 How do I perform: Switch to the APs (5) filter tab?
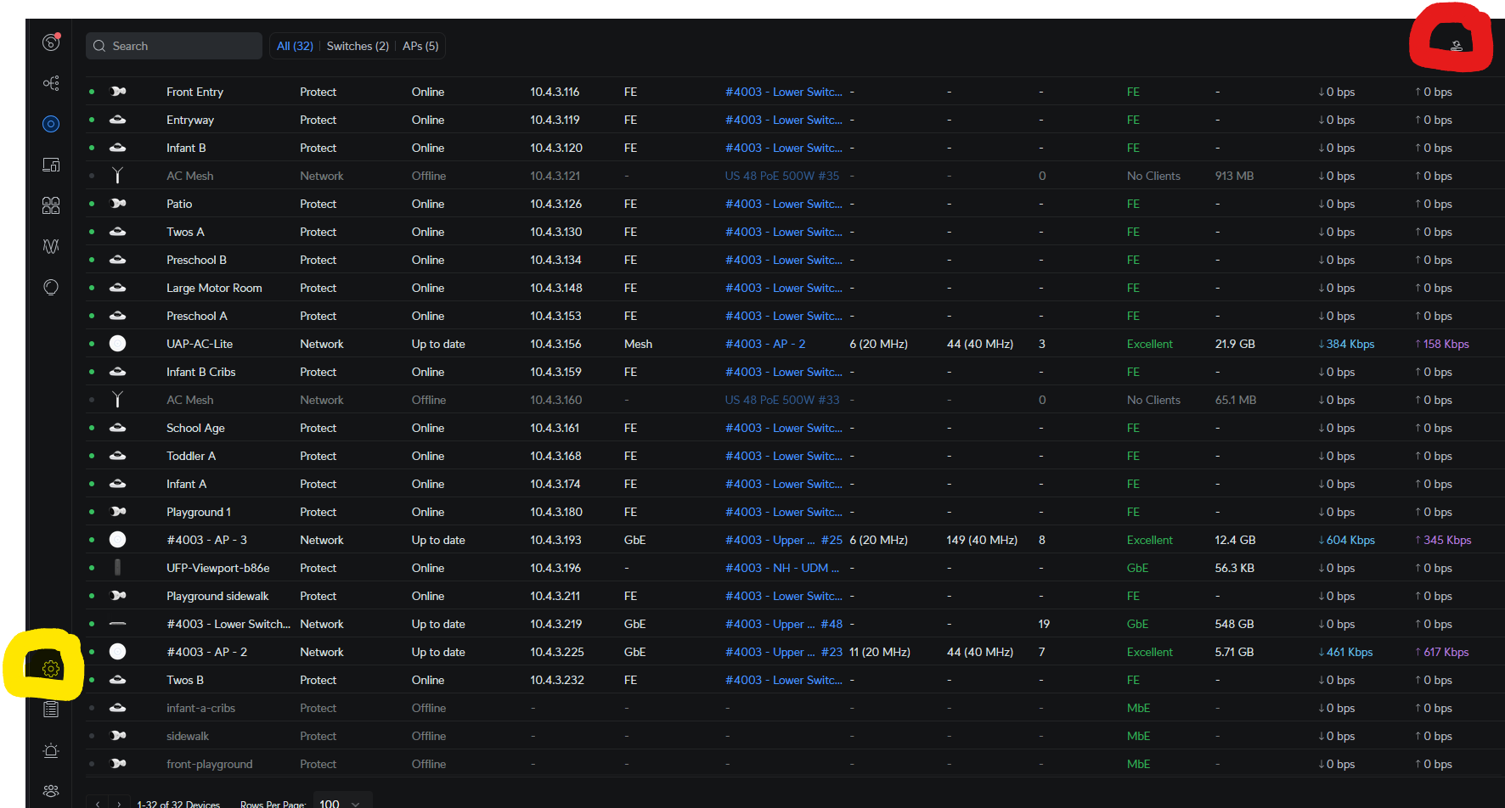pos(420,46)
